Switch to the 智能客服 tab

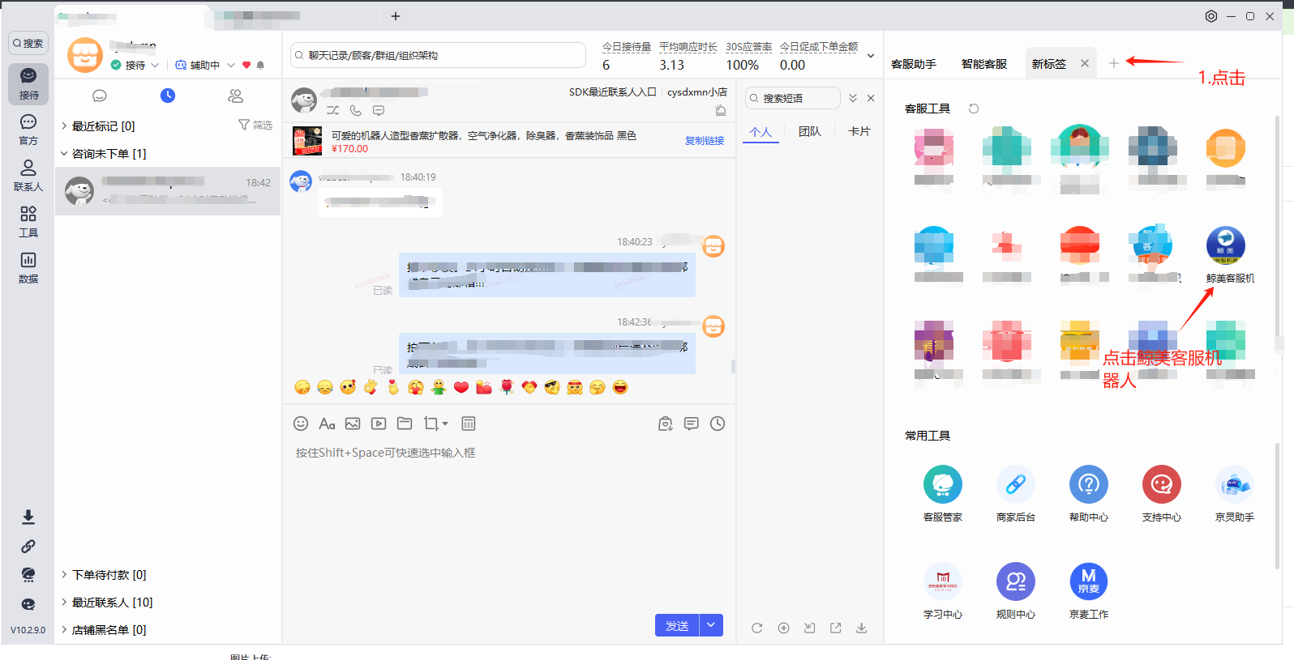click(983, 64)
